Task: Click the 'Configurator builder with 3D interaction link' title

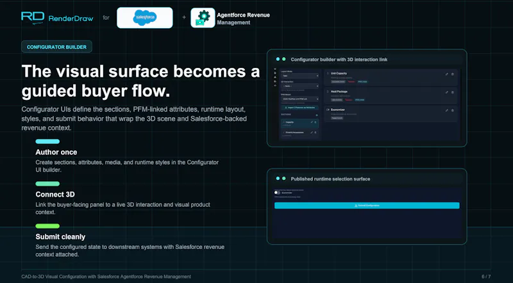Action: [339, 60]
